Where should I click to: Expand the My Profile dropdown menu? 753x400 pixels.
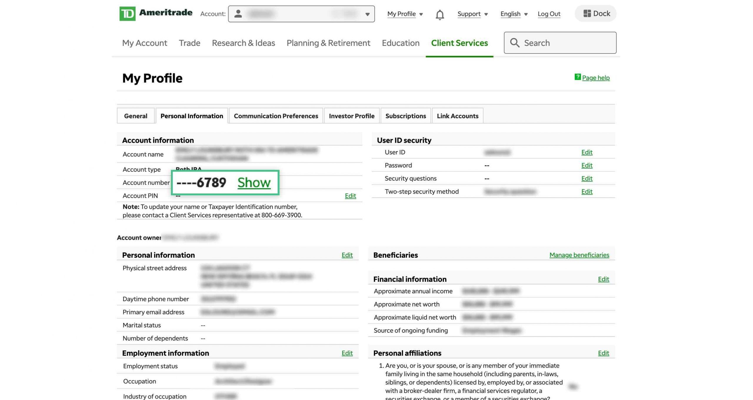point(405,14)
